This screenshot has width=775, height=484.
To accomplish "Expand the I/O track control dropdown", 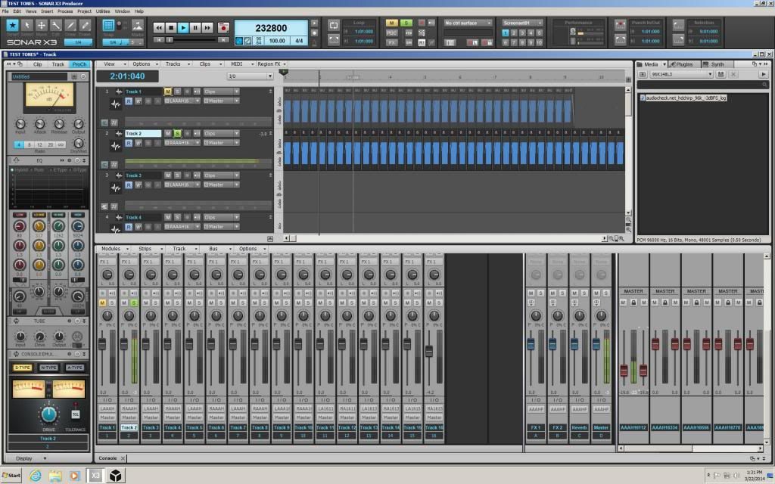I will [250, 76].
